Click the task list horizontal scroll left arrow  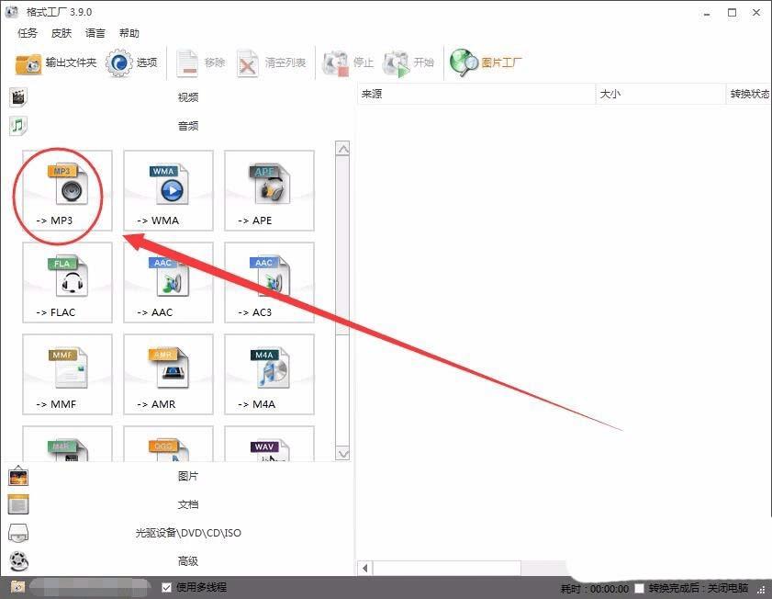(x=364, y=568)
